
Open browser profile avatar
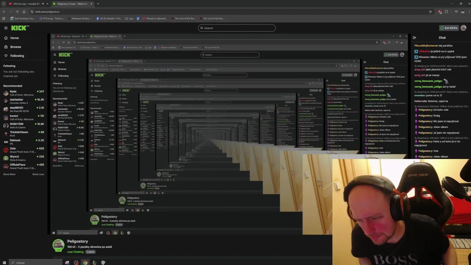[x=462, y=11]
